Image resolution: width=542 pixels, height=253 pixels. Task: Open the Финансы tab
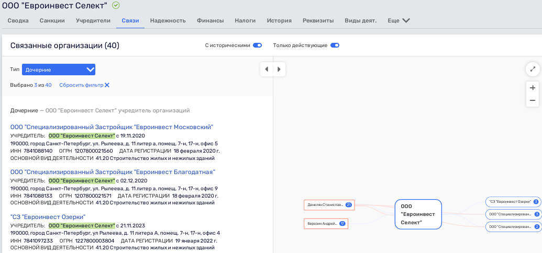[x=210, y=20]
